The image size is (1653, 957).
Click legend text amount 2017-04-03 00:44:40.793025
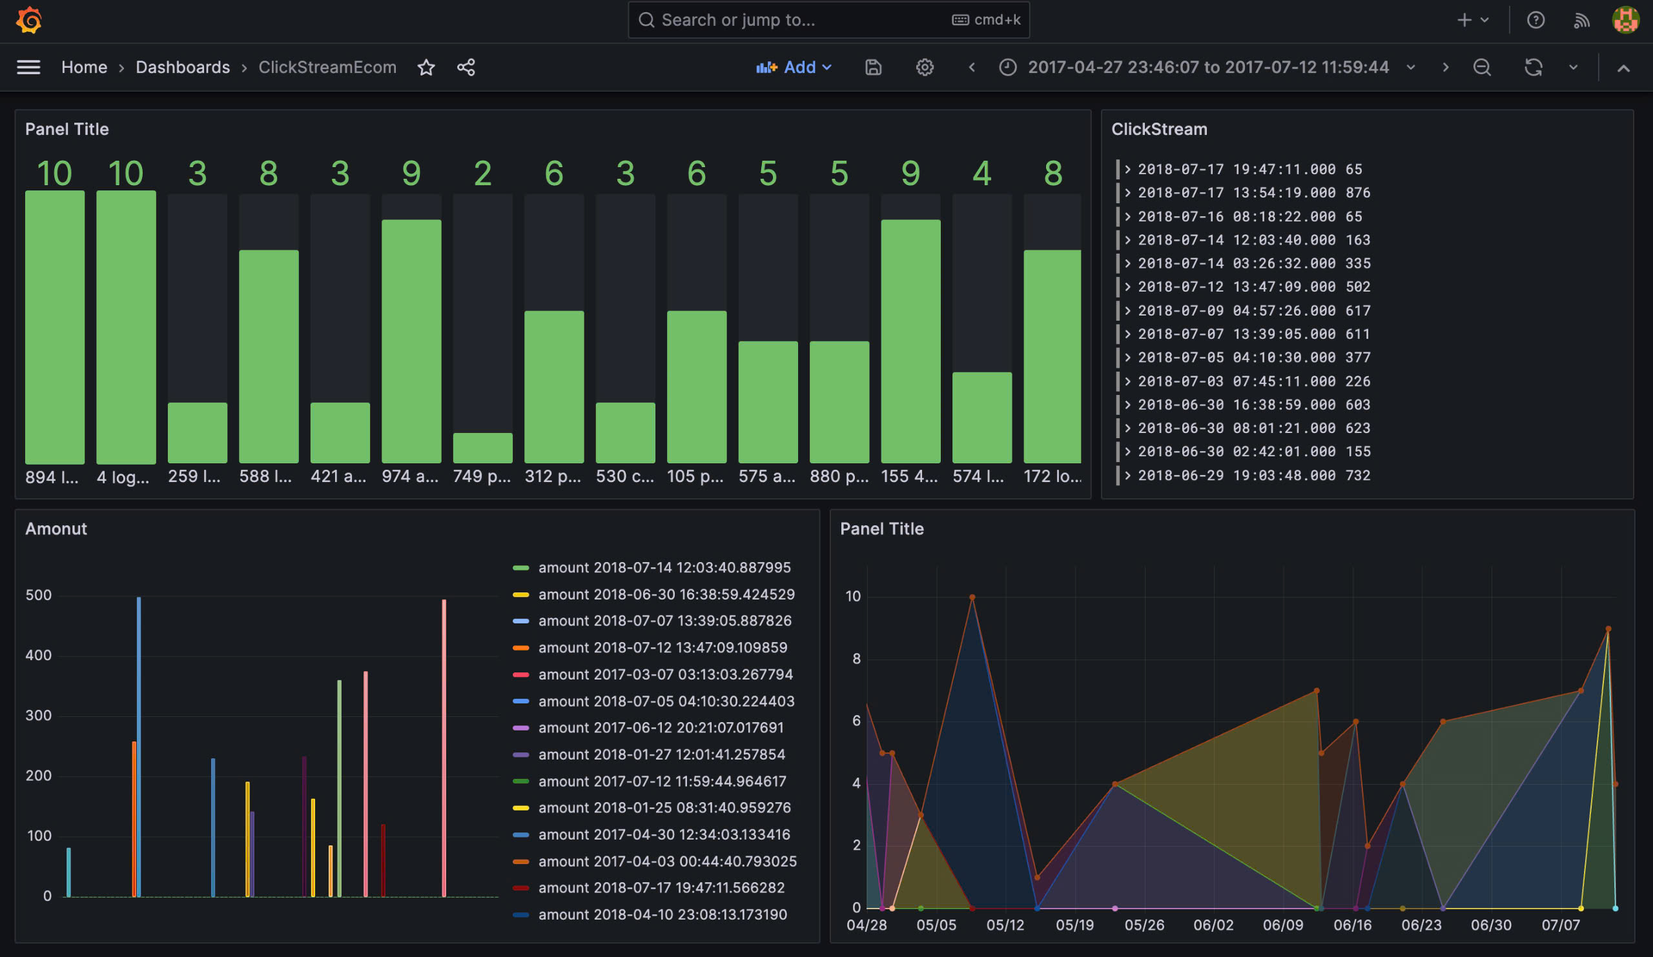point(667,861)
